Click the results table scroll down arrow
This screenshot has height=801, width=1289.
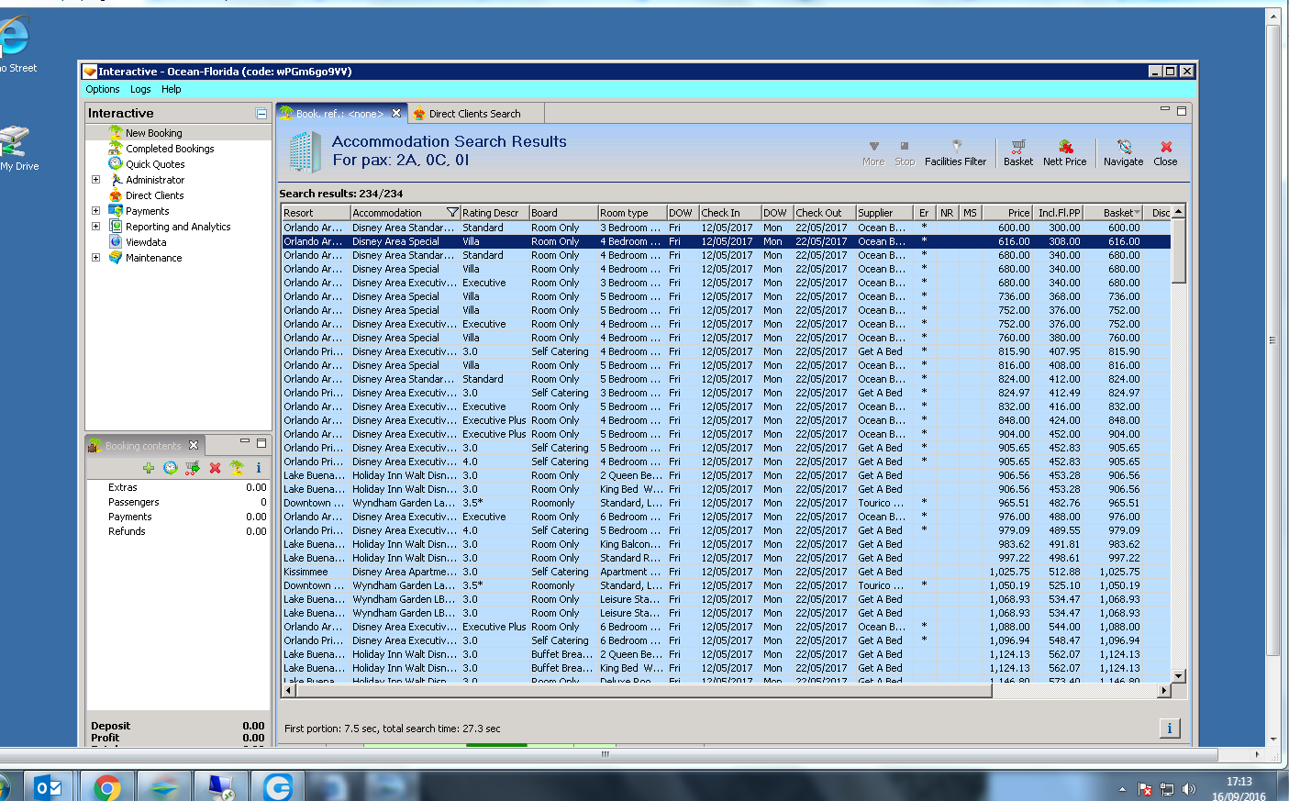(x=1179, y=675)
